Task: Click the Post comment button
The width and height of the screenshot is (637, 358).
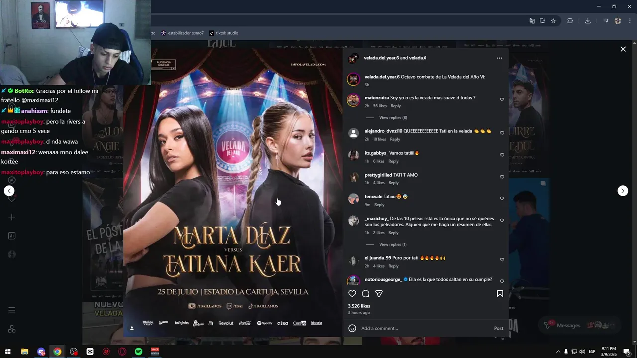Action: pyautogui.click(x=499, y=328)
